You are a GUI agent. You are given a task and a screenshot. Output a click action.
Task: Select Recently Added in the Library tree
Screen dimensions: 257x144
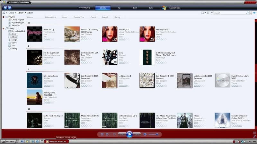18,31
